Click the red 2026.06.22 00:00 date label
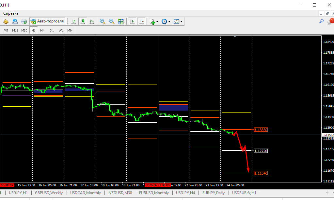 (x=158, y=185)
